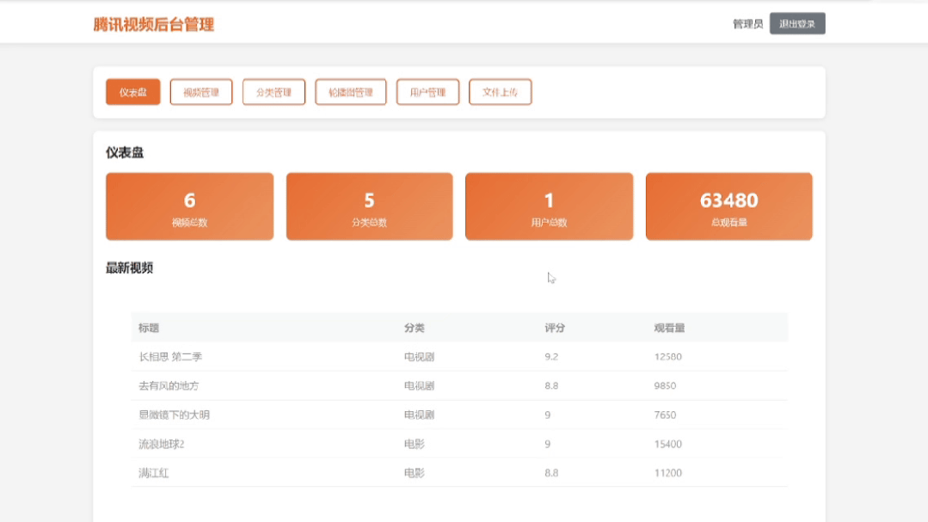
Task: Switch to the 视频管理 tab
Action: (200, 92)
